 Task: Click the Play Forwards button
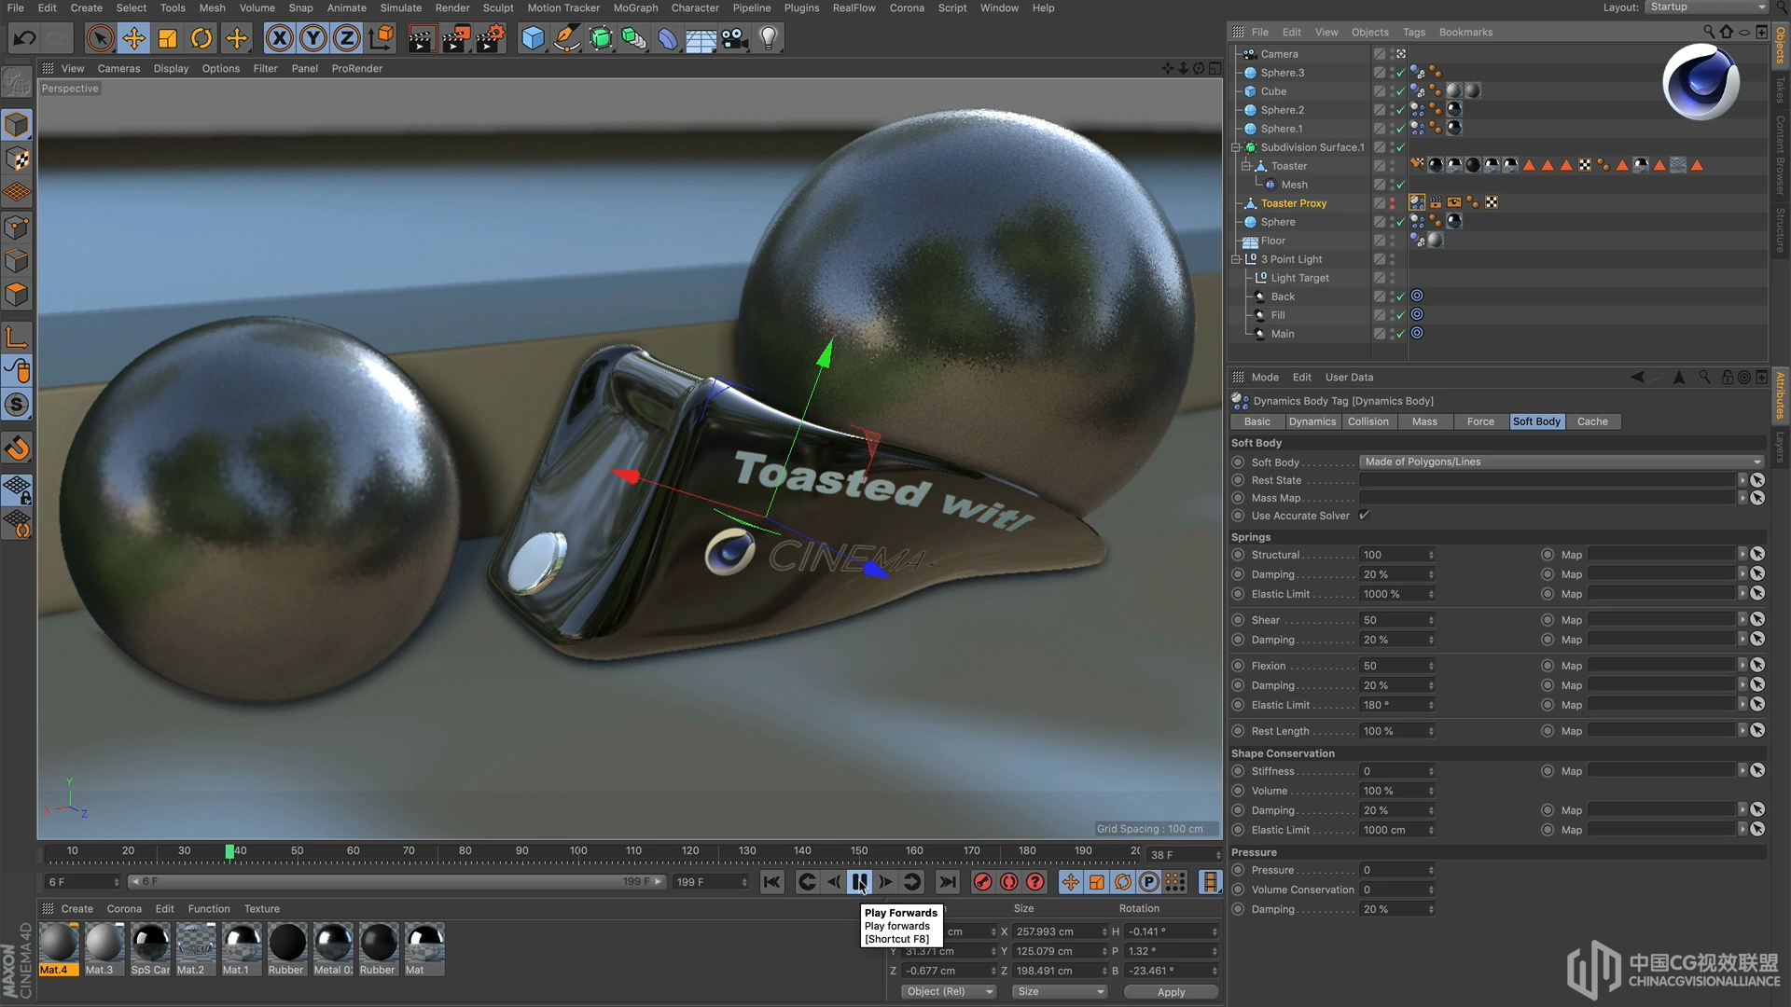coord(859,882)
